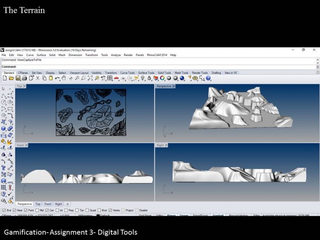The height and width of the screenshot is (240, 320).
Task: Click the light bulb icon in toolbar
Action: pos(142,78)
